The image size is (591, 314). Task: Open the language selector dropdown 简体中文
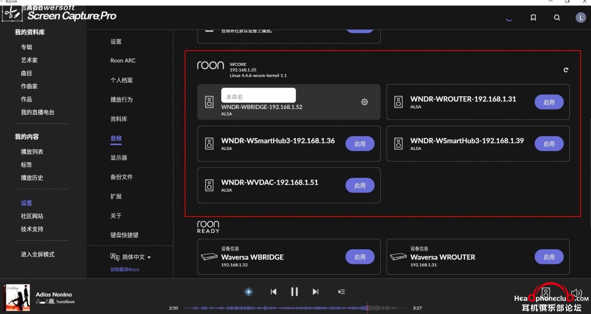coord(136,257)
